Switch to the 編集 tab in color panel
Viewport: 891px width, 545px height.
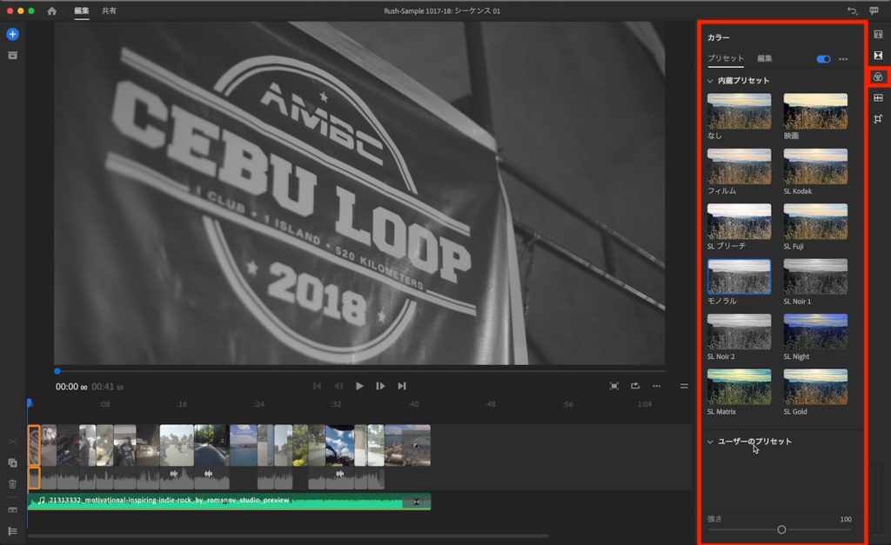[x=764, y=58]
